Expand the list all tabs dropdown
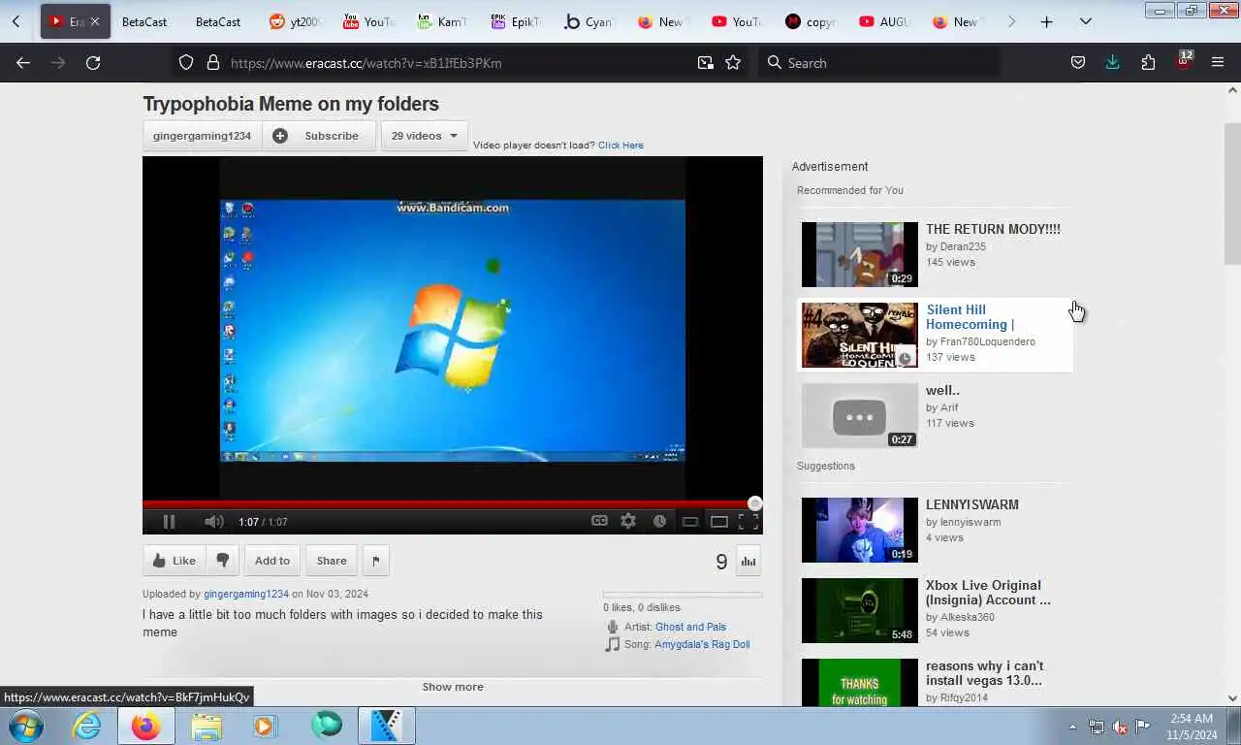Viewport: 1241px width, 745px height. [x=1085, y=21]
